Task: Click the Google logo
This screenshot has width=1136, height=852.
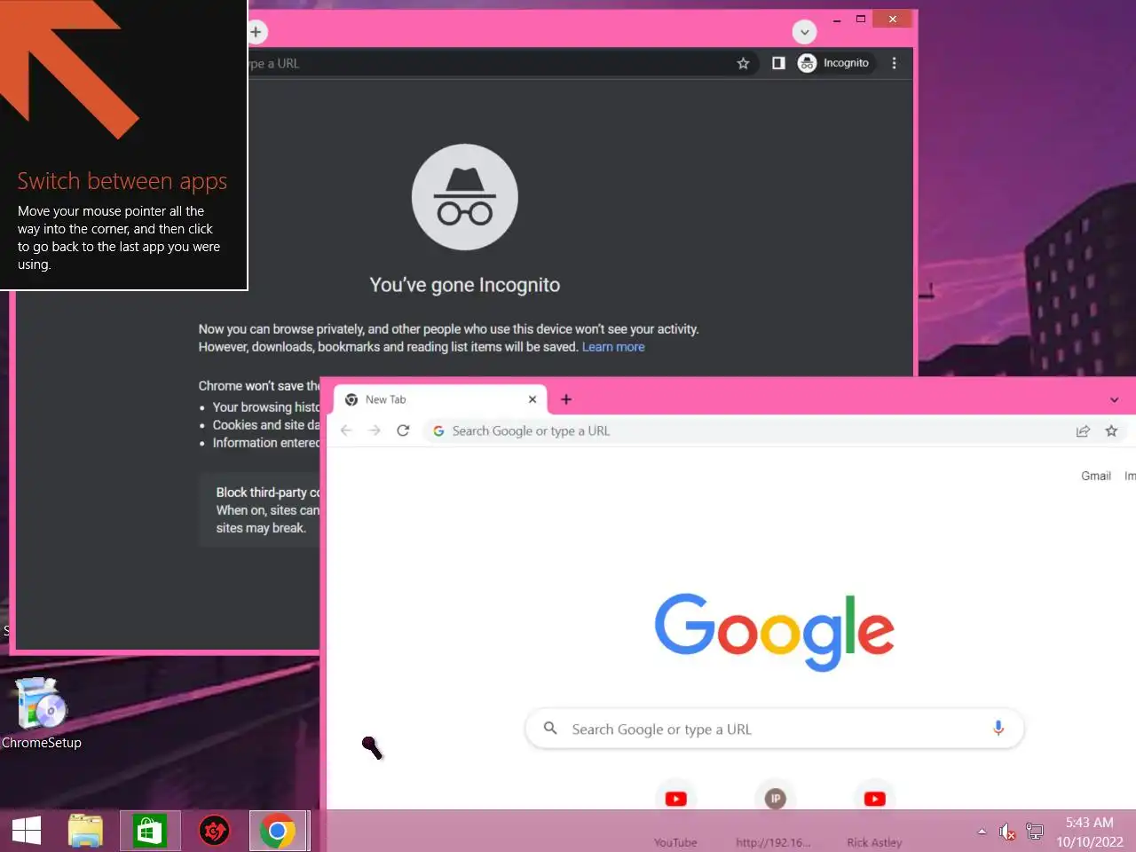Action: pyautogui.click(x=775, y=631)
